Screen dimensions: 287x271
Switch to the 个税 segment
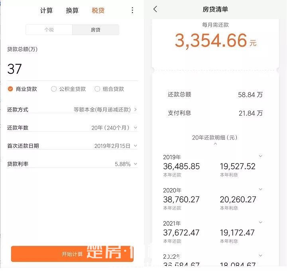(49, 30)
